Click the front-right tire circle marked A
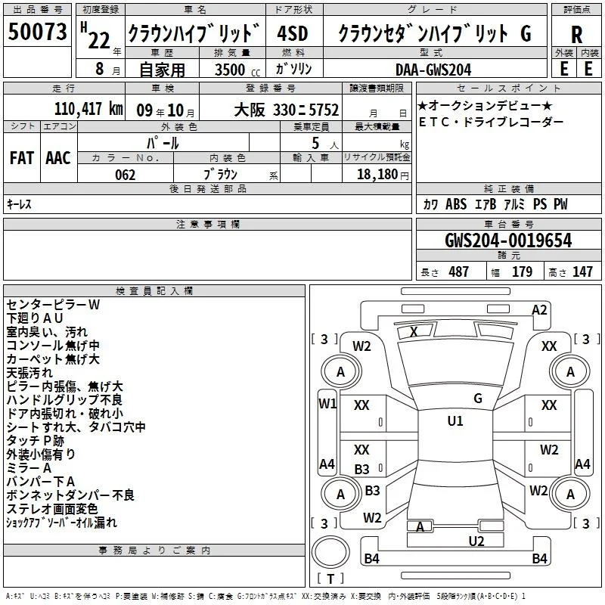This screenshot has width=605, height=605. pyautogui.click(x=570, y=371)
